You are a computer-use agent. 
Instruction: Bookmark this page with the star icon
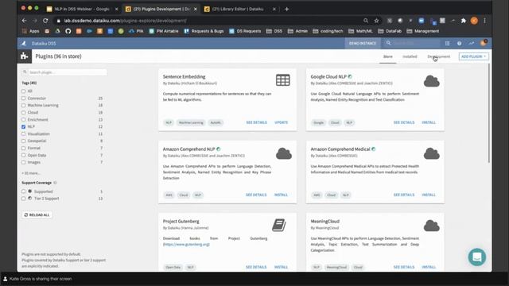coord(376,21)
